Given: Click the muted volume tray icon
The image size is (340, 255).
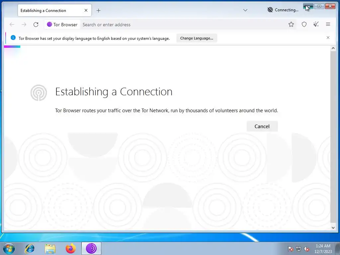Looking at the screenshot, I should click(306, 249).
